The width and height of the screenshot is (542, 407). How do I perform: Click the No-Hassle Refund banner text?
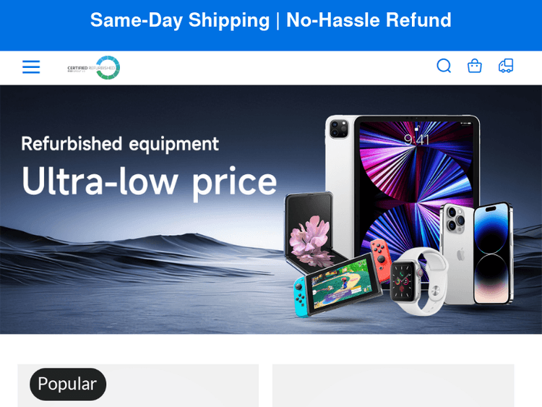[369, 20]
